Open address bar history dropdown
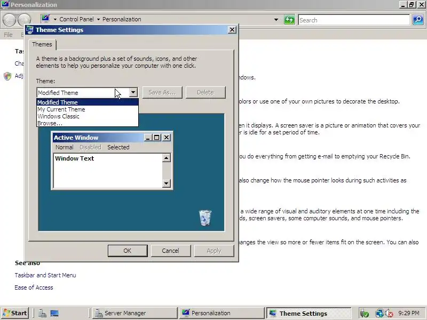 276,20
